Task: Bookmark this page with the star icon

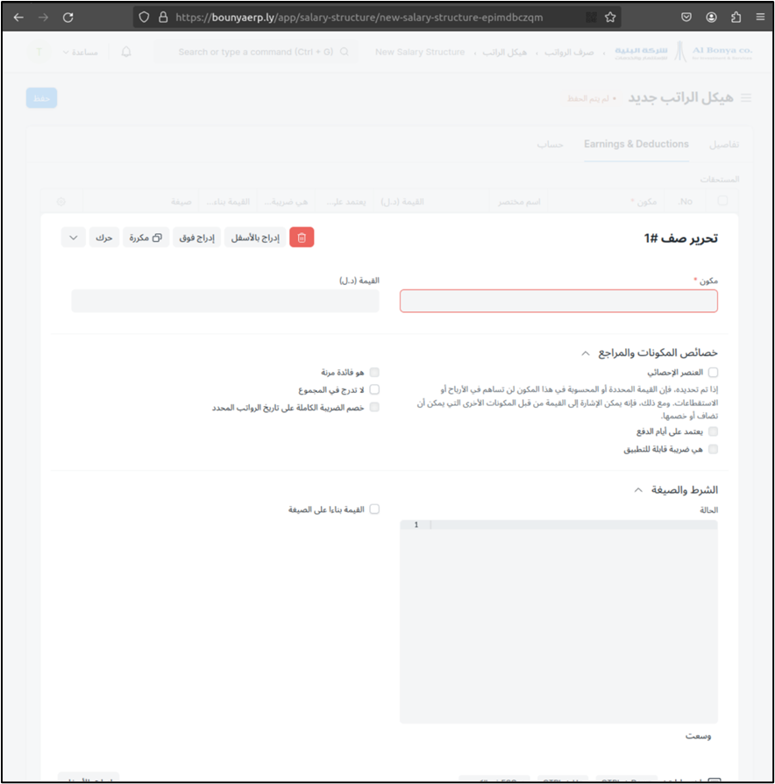Action: point(610,17)
